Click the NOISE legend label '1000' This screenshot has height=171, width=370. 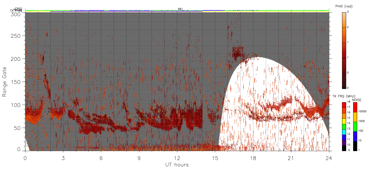361,121
